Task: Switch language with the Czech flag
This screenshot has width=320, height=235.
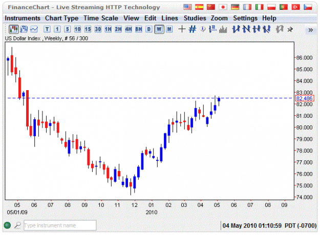Action: (x=308, y=7)
